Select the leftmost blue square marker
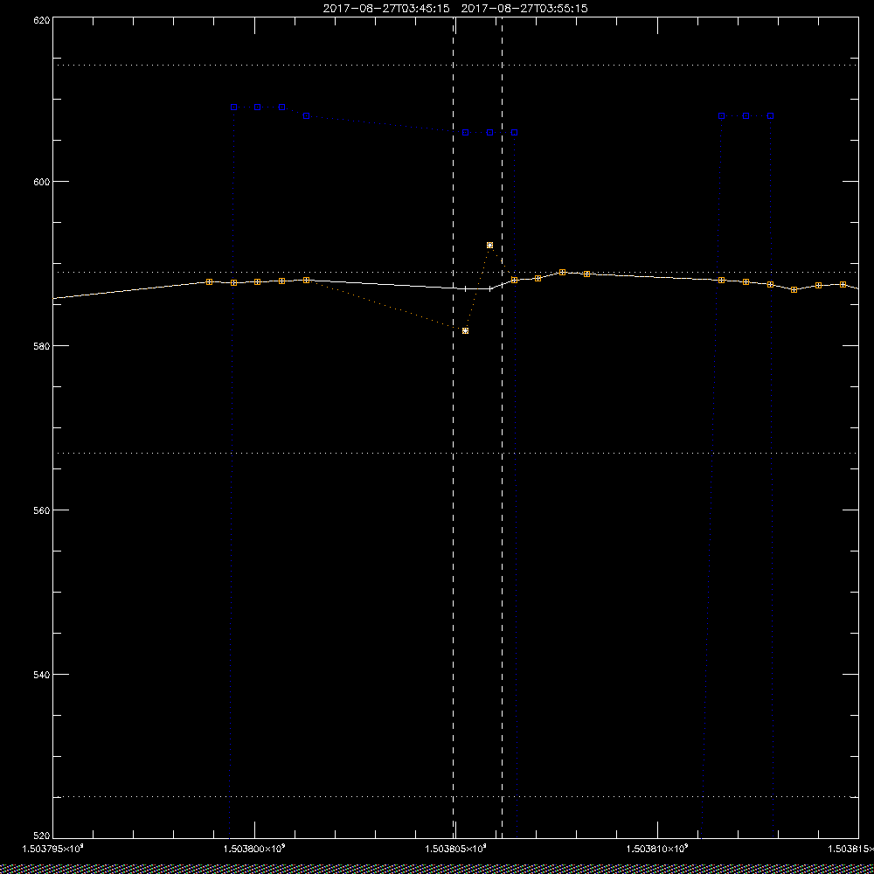The image size is (874, 874). click(233, 107)
